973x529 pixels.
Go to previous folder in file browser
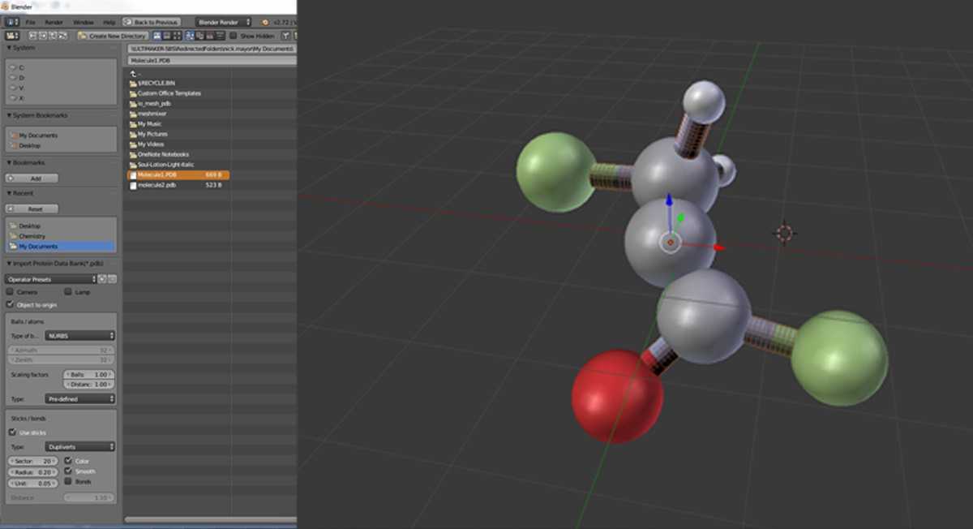[32, 36]
